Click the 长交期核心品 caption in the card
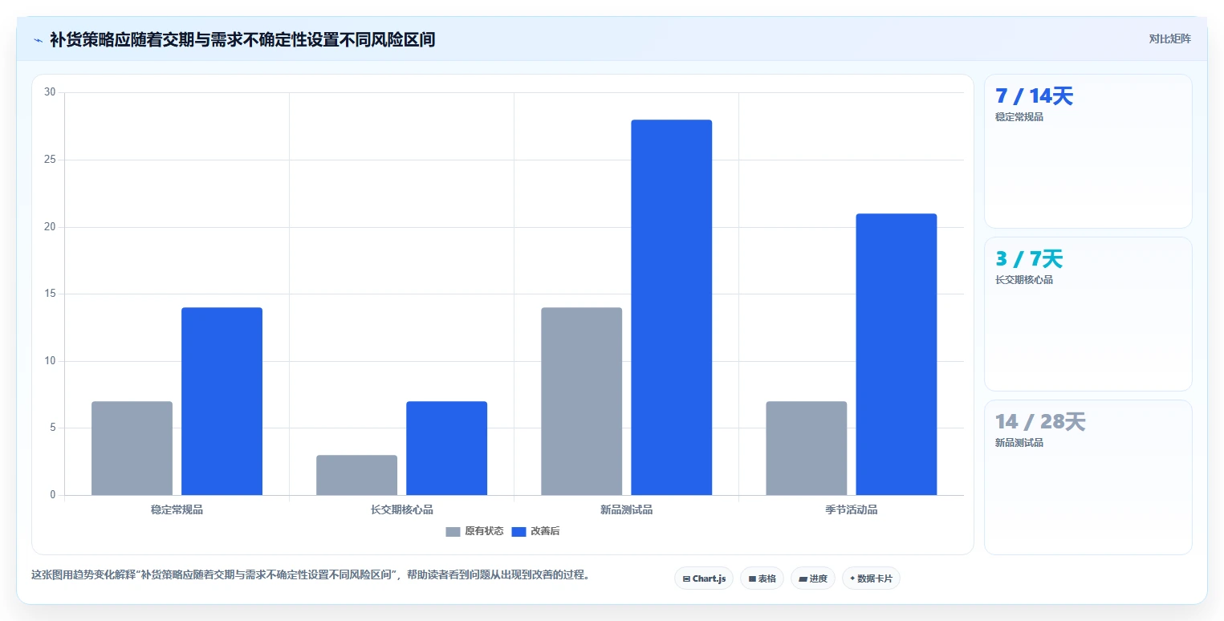This screenshot has width=1224, height=621. pos(1024,280)
